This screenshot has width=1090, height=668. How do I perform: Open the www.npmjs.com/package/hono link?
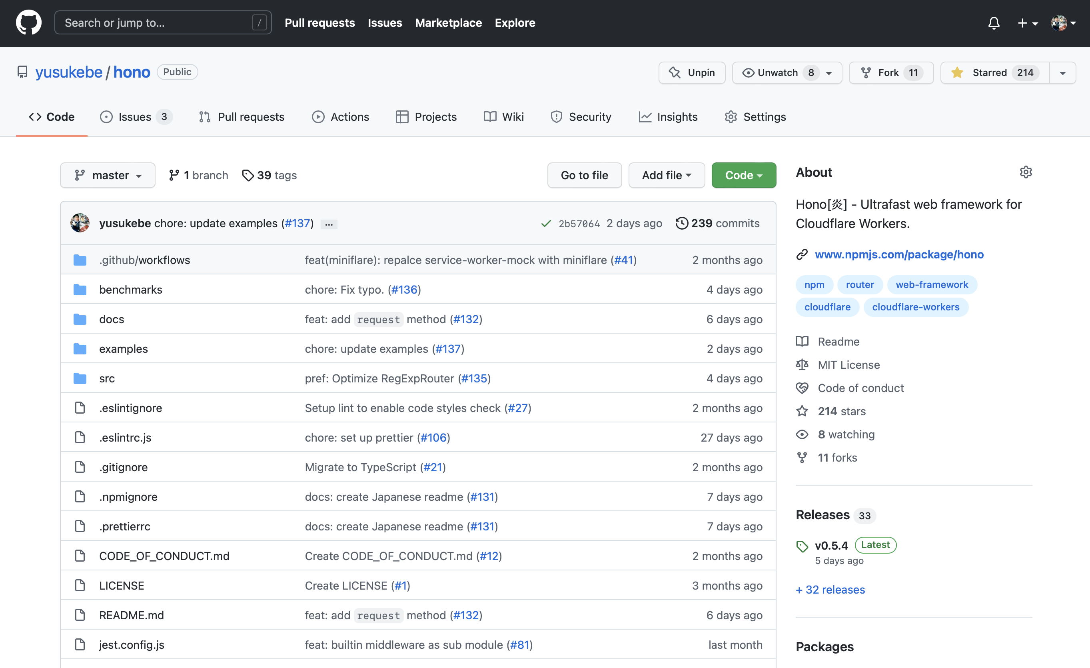(899, 254)
